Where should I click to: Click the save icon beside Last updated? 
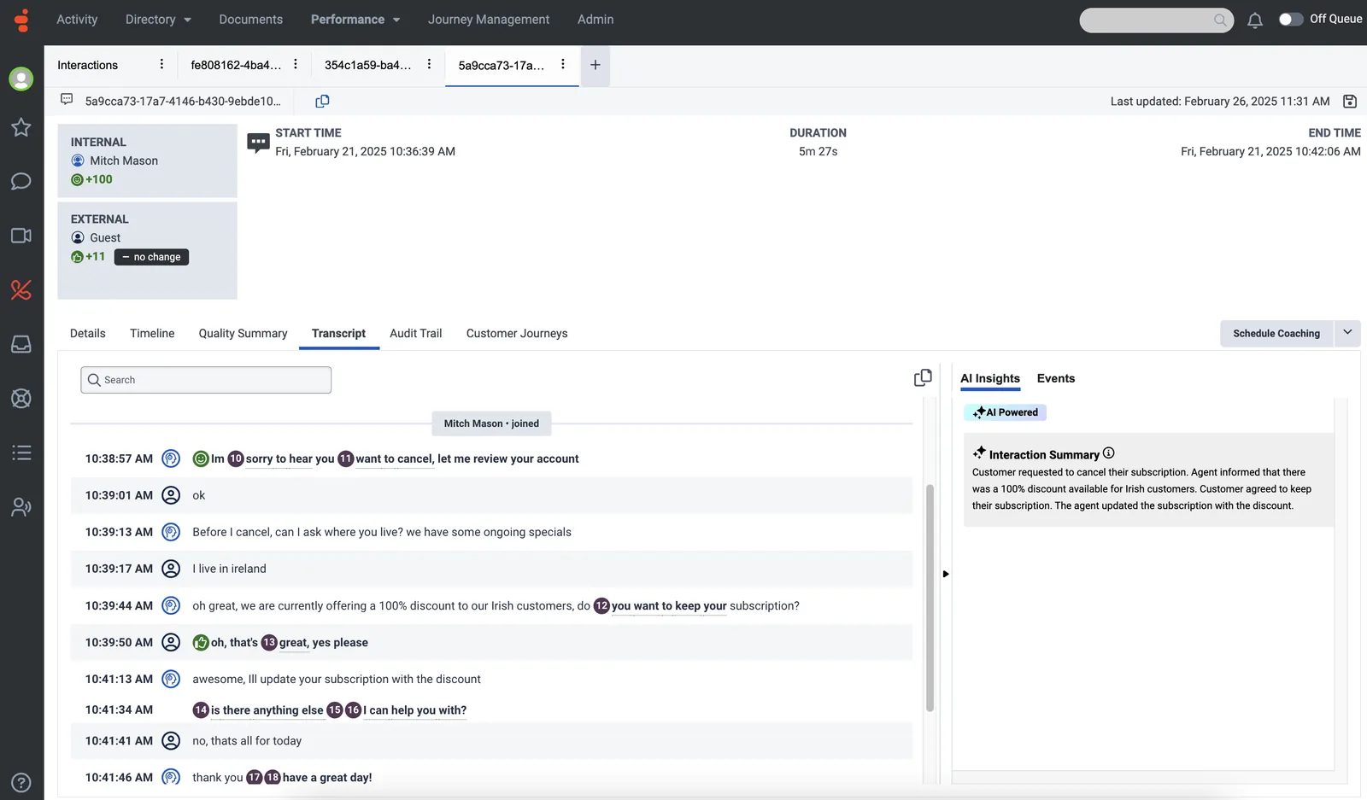(1350, 102)
